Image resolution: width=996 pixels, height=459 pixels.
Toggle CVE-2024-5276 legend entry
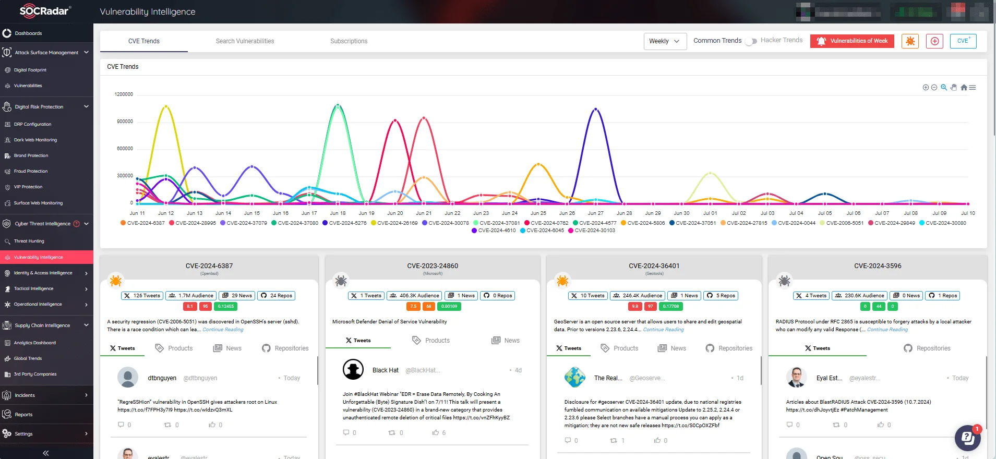pos(344,223)
